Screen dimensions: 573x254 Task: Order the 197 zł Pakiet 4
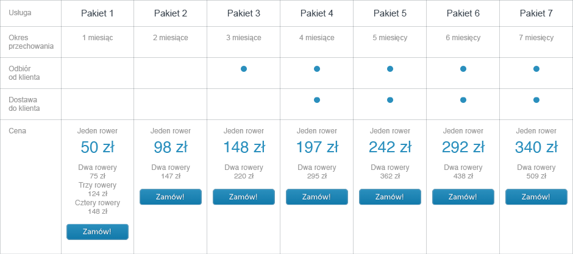(317, 197)
